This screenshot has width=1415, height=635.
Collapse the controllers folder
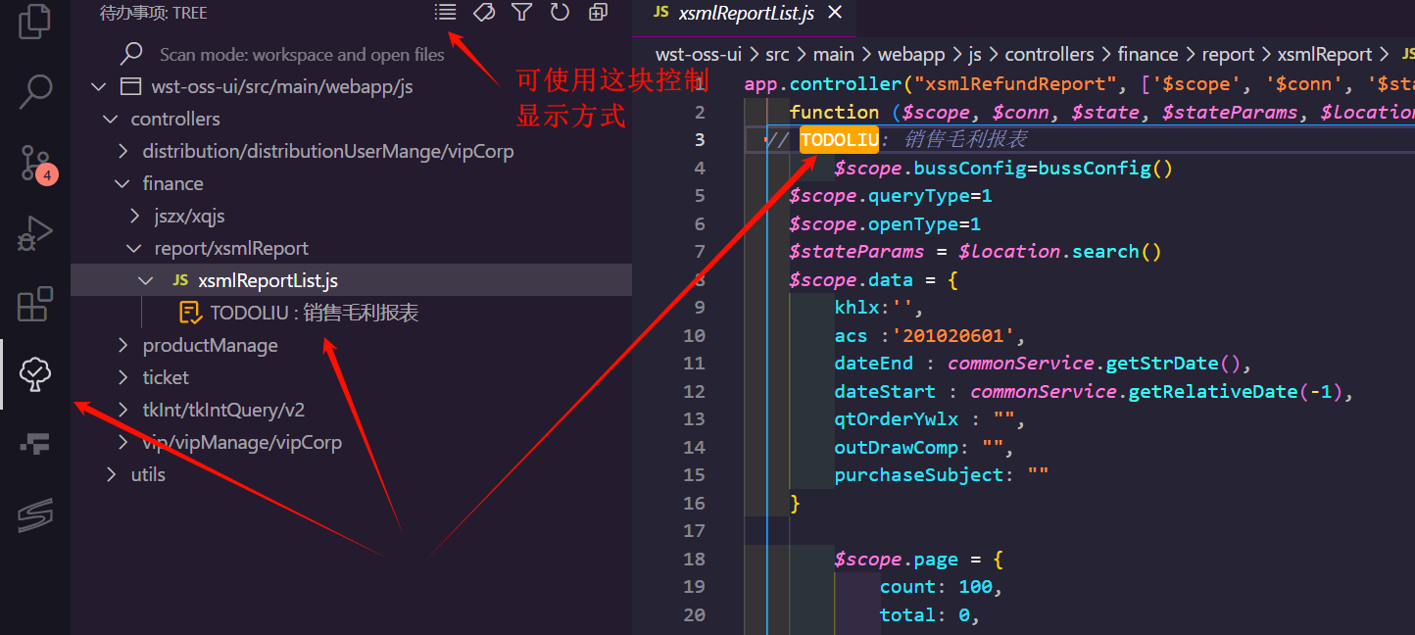pyautogui.click(x=110, y=119)
